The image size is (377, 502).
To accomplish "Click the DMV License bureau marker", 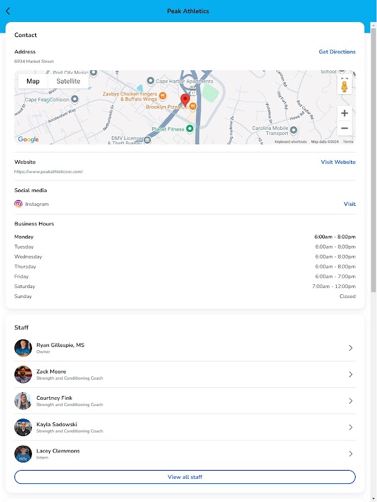I will [147, 140].
